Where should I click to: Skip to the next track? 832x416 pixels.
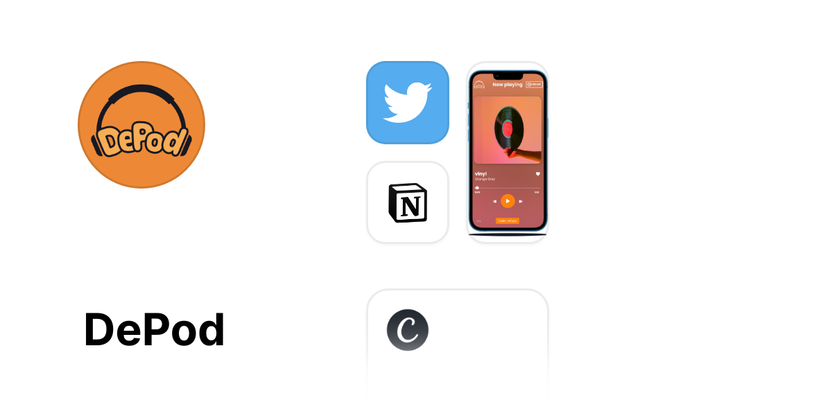pyautogui.click(x=521, y=201)
